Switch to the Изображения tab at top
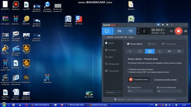Screen dimensions: 191x107 click(169, 44)
